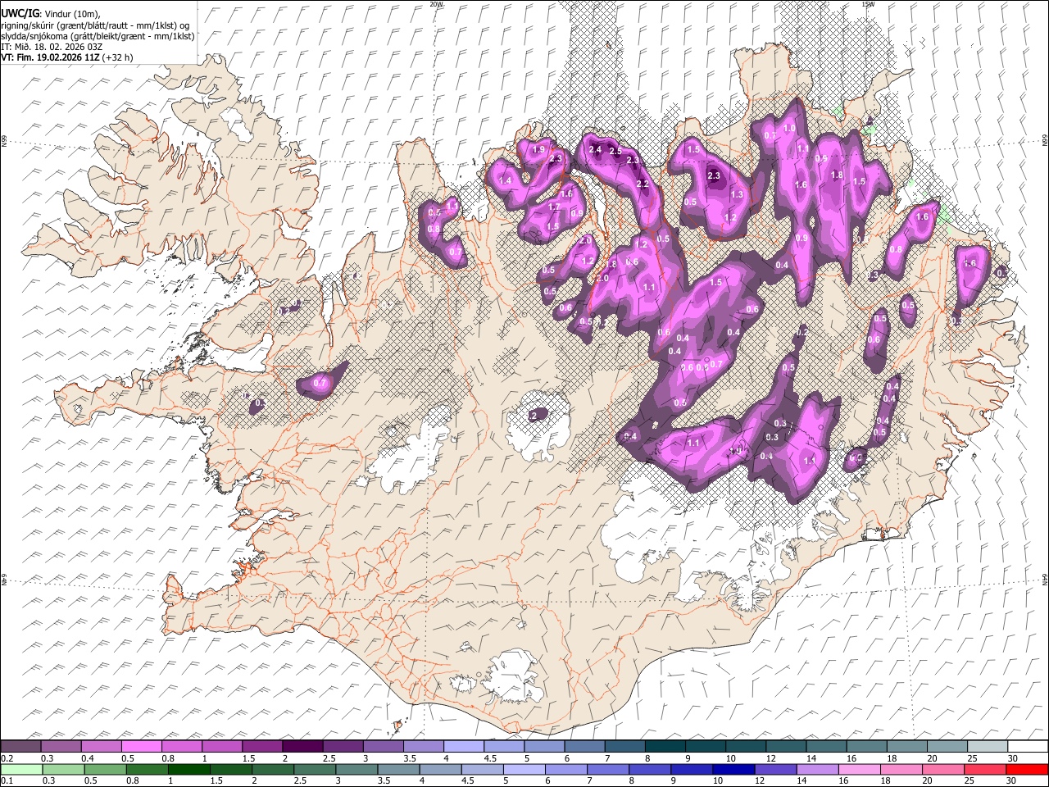Click the 1.9 precipitation value on the map

point(538,150)
